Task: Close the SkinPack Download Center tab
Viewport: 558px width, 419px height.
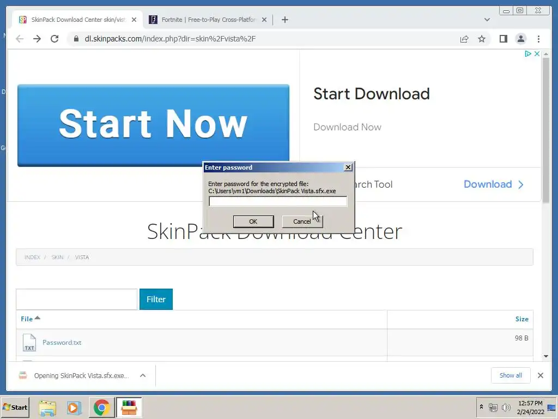Action: coord(134,20)
